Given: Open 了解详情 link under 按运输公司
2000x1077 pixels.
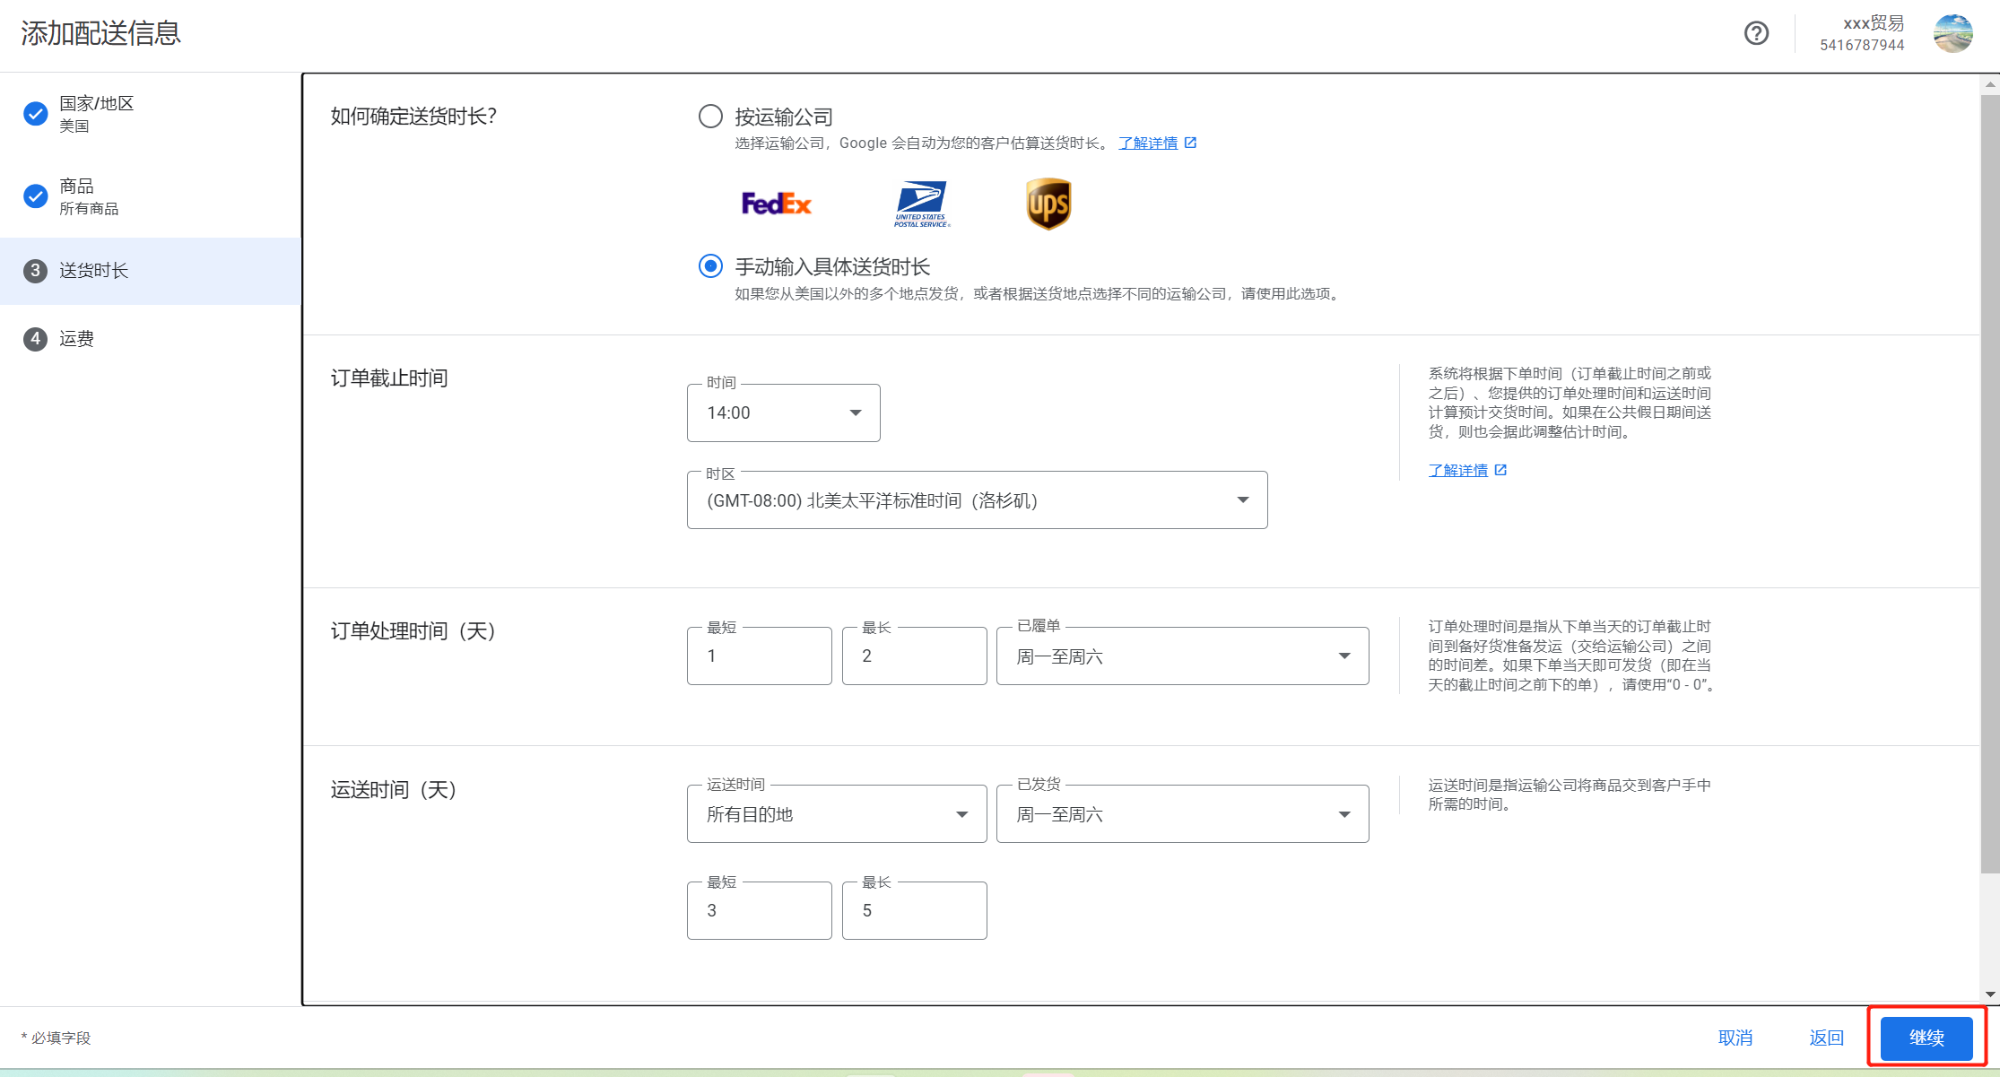Looking at the screenshot, I should tap(1148, 143).
